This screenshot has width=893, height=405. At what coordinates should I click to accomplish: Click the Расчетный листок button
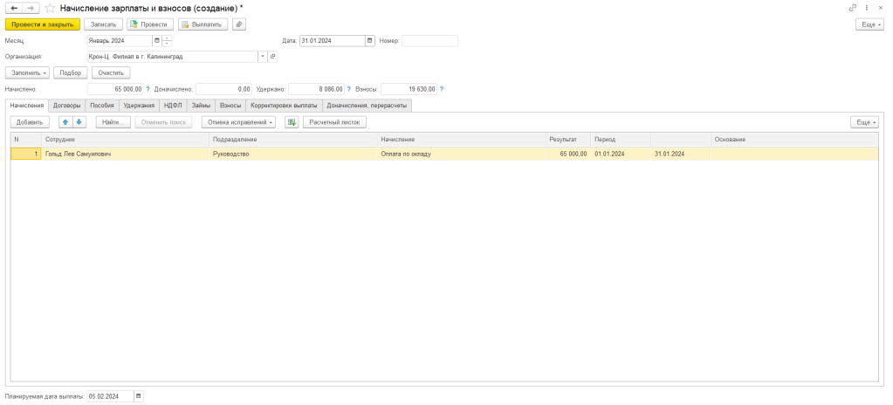(334, 122)
